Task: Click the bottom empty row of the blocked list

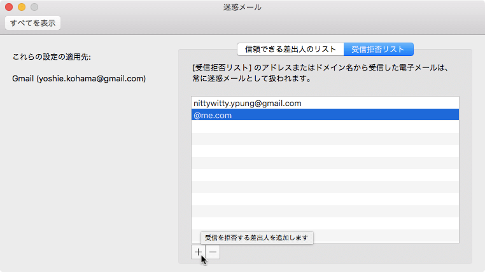Action: coord(325,235)
